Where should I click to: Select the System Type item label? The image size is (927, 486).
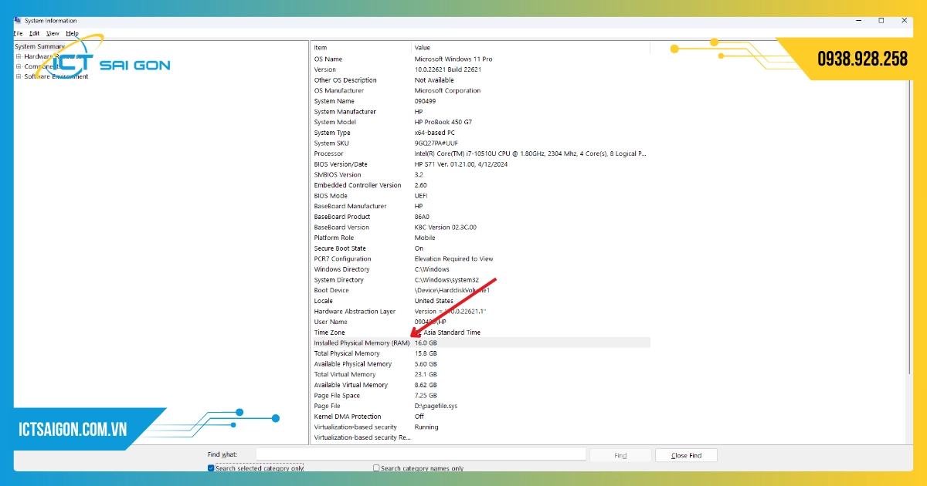click(x=332, y=133)
